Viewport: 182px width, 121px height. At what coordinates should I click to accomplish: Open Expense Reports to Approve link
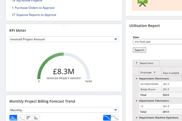(x=36, y=15)
